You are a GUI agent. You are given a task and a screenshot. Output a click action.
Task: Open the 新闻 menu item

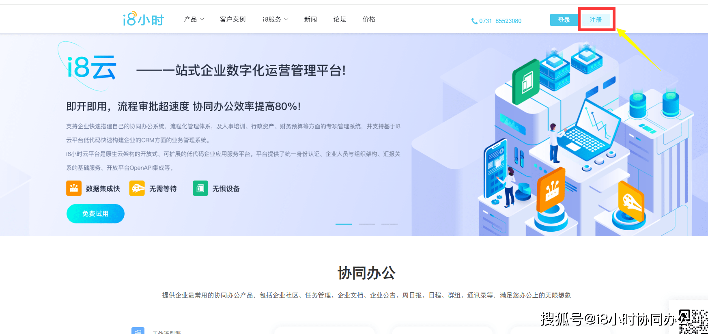tap(310, 19)
